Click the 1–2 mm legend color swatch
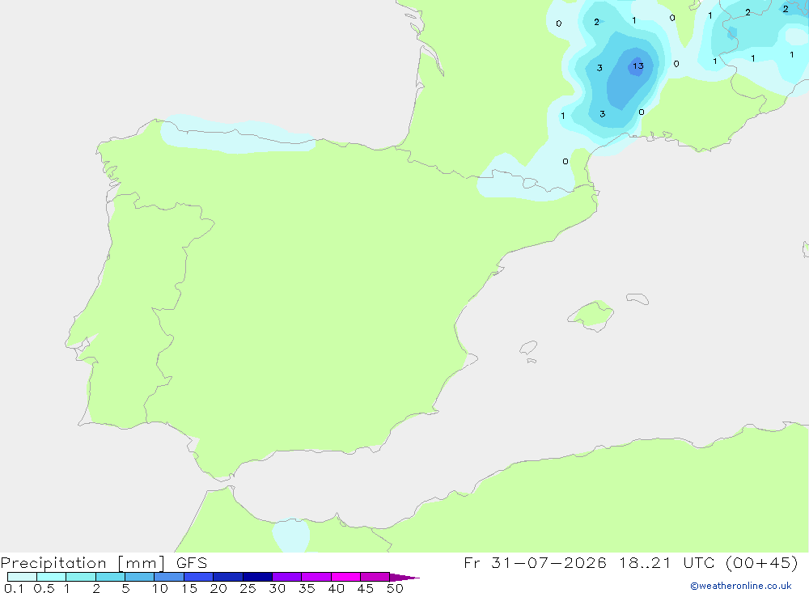Image resolution: width=809 pixels, height=593 pixels. click(x=80, y=577)
